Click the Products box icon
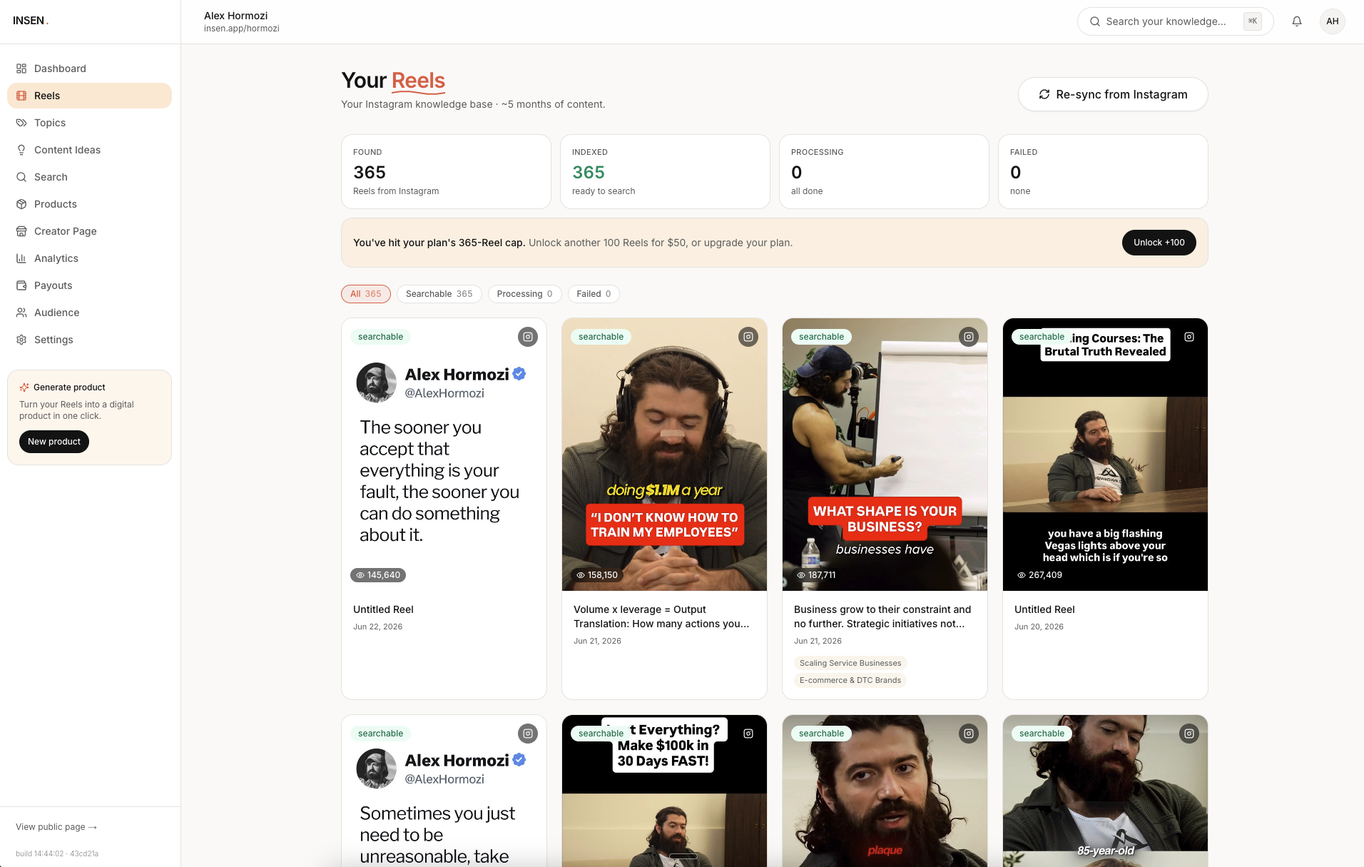This screenshot has width=1364, height=867. [x=21, y=204]
